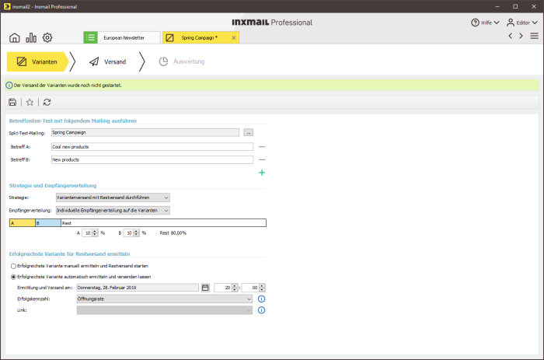Image resolution: width=544 pixels, height=360 pixels.
Task: Close the Spring Campaign tab
Action: (233, 38)
